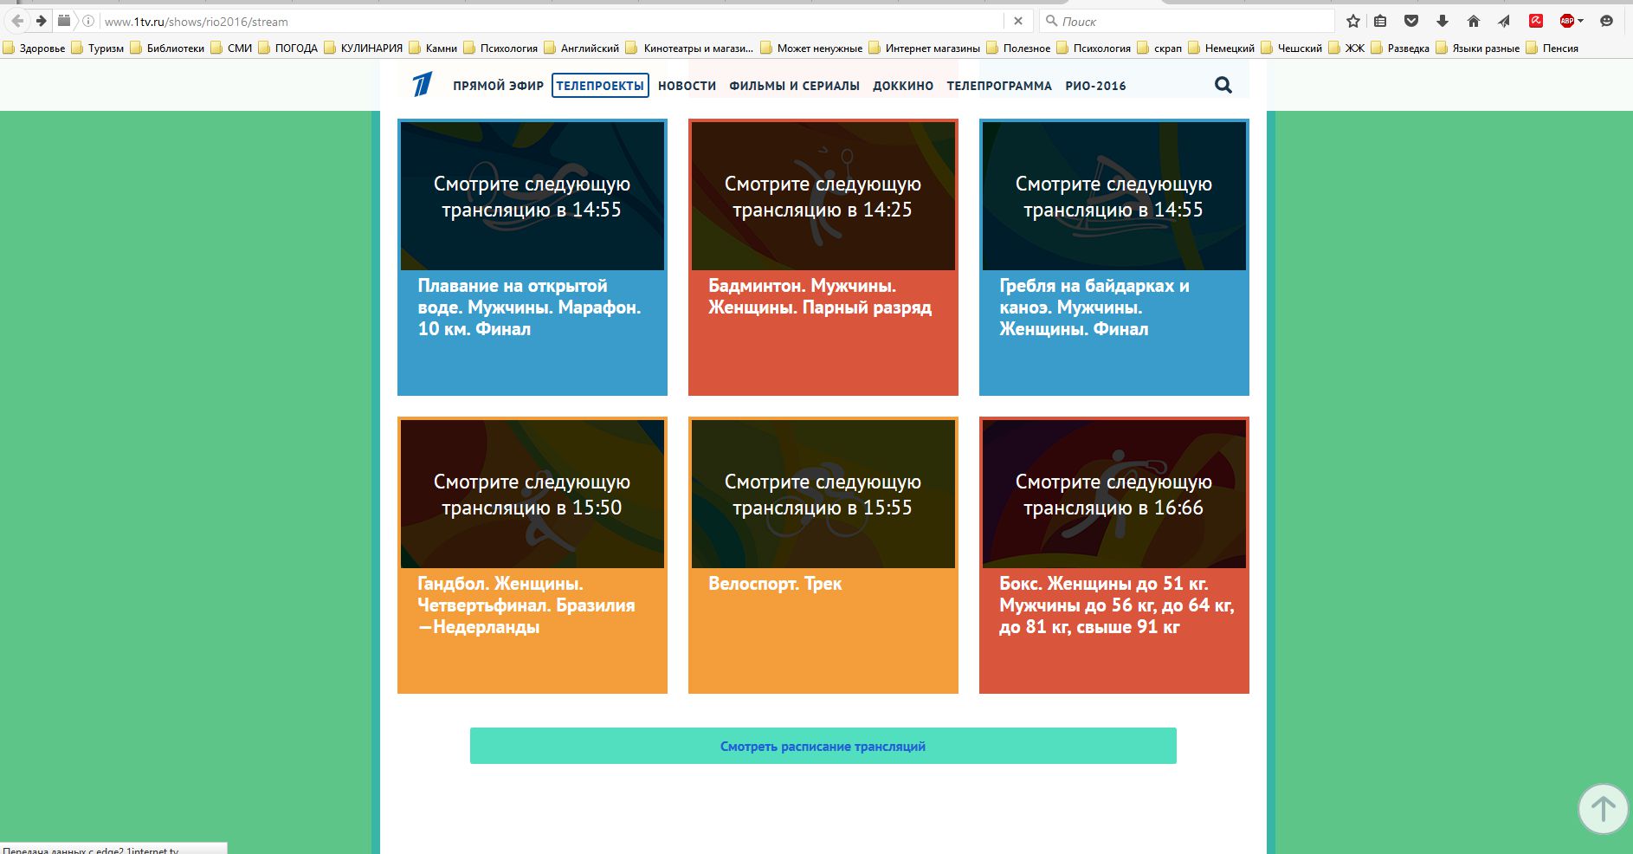Screen dimensions: 1633x854
Task: Click the Channel One logo
Action: pyautogui.click(x=422, y=85)
